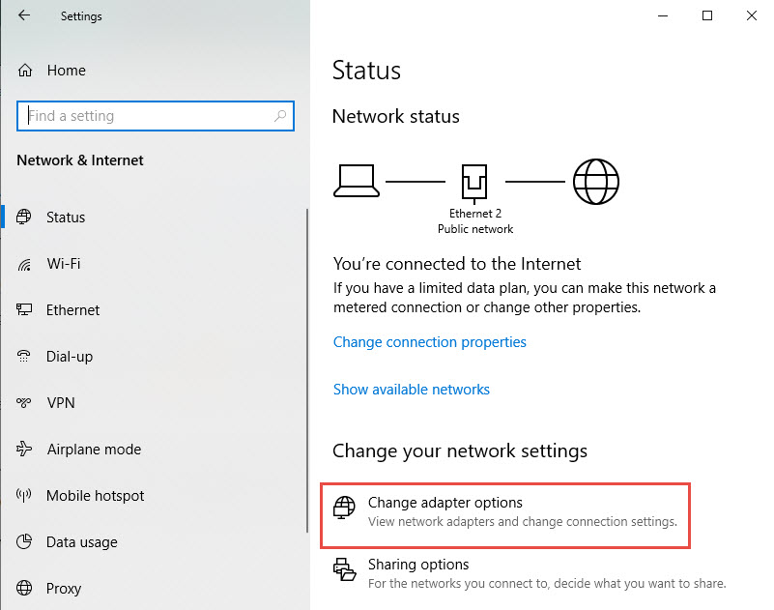Click the back arrow in Settings
The height and width of the screenshot is (610, 774).
[24, 15]
